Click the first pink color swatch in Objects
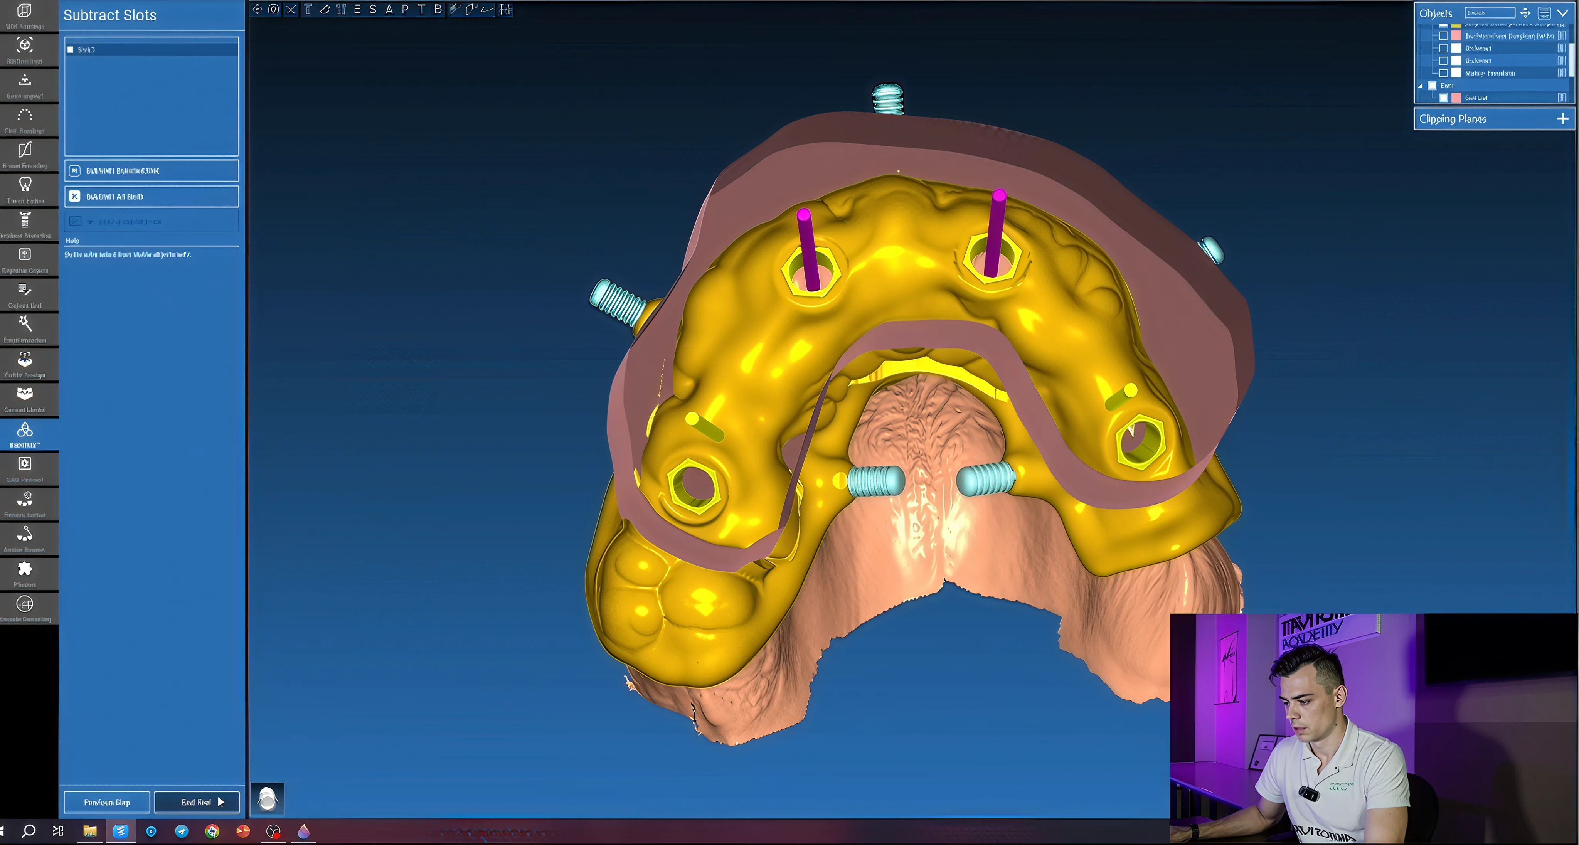 click(x=1456, y=35)
